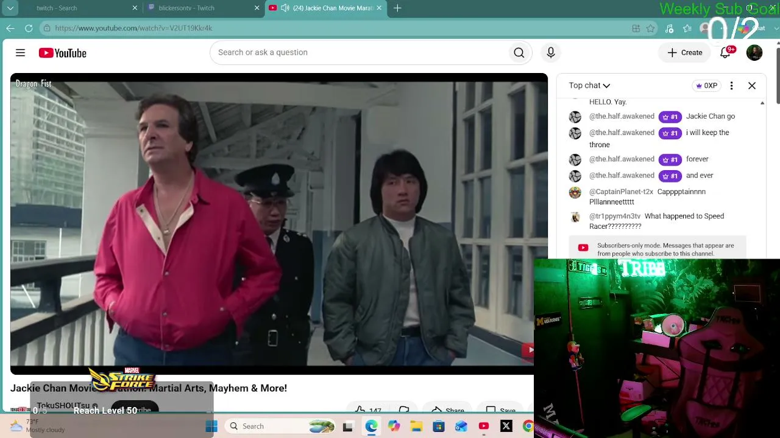Open Microsoft Store from the taskbar
780x438 pixels.
click(x=439, y=426)
